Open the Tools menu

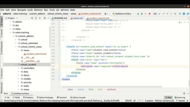[x=52, y=10]
